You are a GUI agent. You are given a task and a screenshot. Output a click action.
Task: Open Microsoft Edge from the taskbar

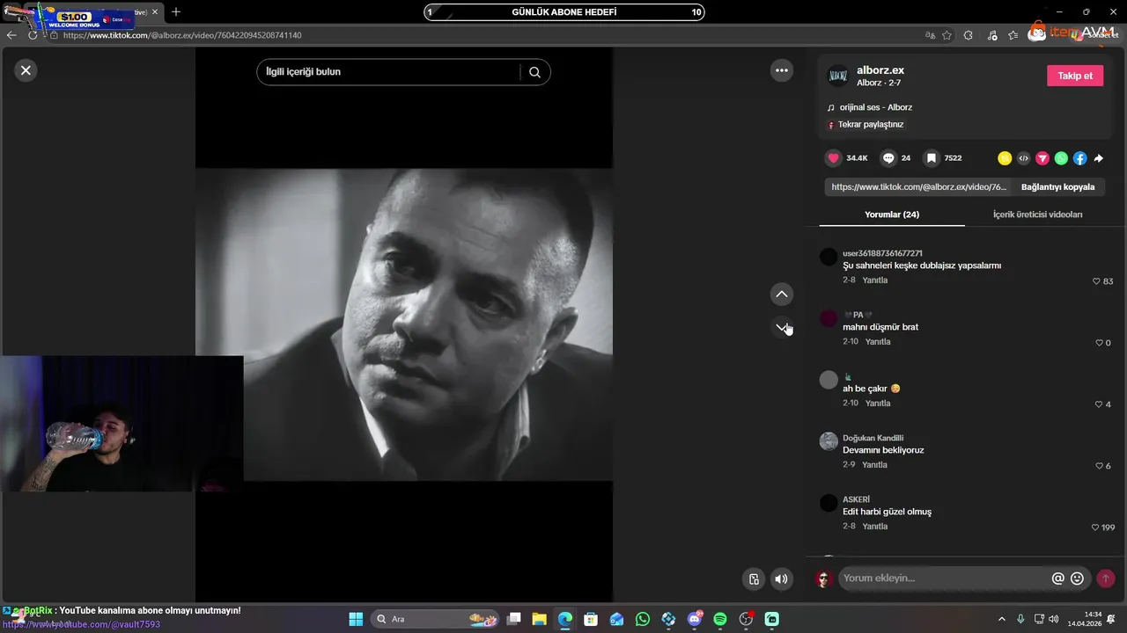(x=565, y=619)
